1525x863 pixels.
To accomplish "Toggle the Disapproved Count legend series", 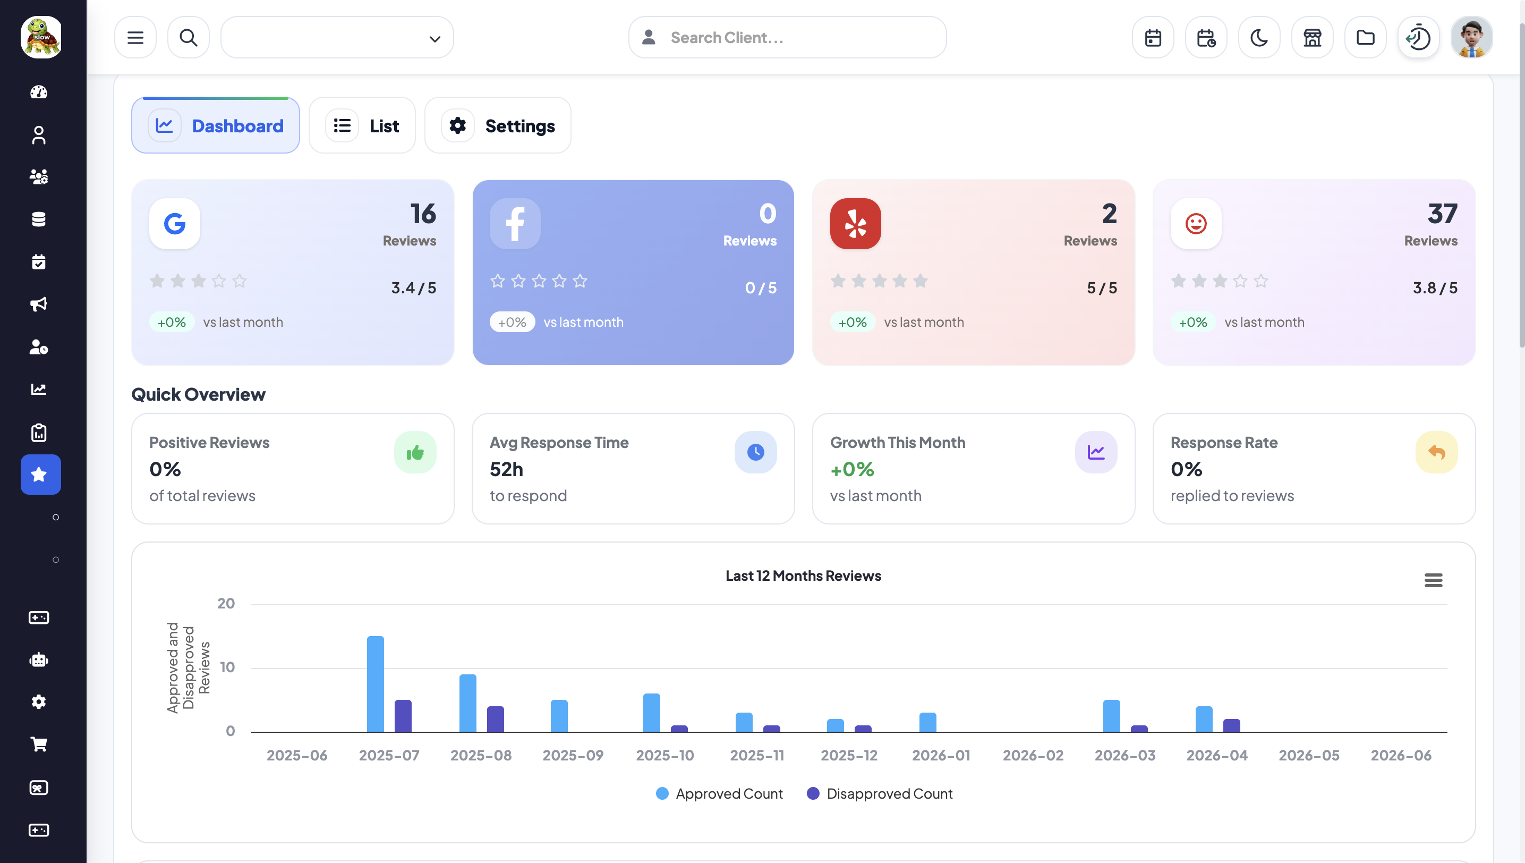I will (x=880, y=794).
